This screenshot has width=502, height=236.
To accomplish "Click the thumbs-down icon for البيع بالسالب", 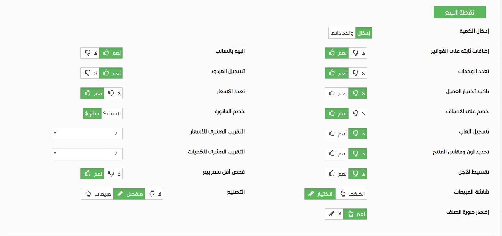I will (x=88, y=53).
